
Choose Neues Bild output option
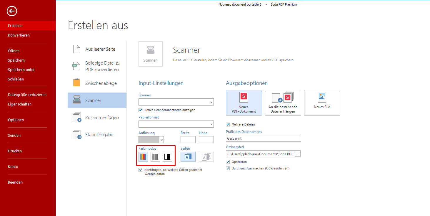coord(322,103)
